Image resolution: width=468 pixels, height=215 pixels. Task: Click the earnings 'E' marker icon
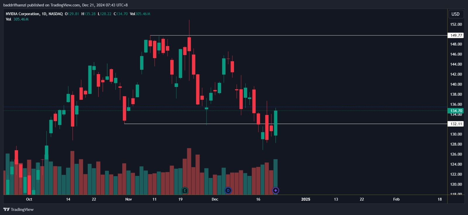click(x=185, y=190)
